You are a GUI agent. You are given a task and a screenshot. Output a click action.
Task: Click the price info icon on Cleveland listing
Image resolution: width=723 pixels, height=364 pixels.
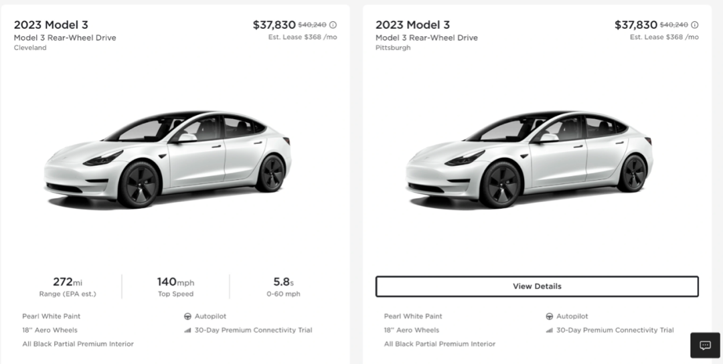[x=333, y=25]
